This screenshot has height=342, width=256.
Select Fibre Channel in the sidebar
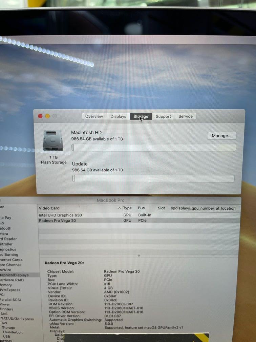(x=10, y=265)
